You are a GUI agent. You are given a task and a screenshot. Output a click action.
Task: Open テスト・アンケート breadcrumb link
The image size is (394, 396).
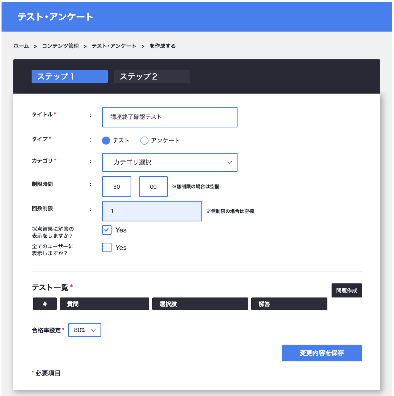pos(114,46)
